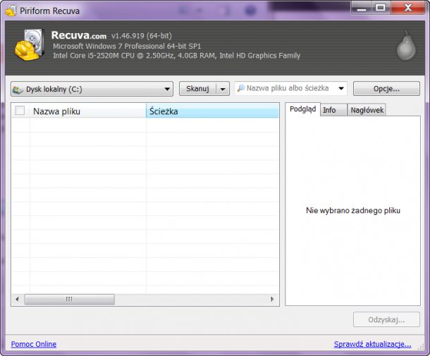Click the Recuva hard drive helmet logo
The image size is (430, 356).
pyautogui.click(x=30, y=44)
